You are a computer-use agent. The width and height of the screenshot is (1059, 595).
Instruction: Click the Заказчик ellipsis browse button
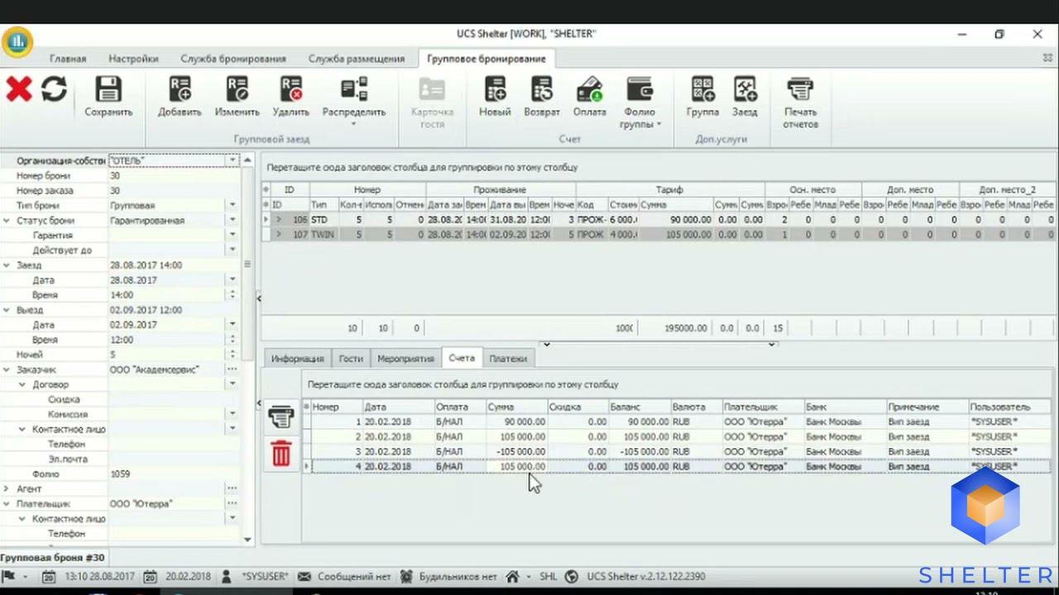tap(232, 369)
